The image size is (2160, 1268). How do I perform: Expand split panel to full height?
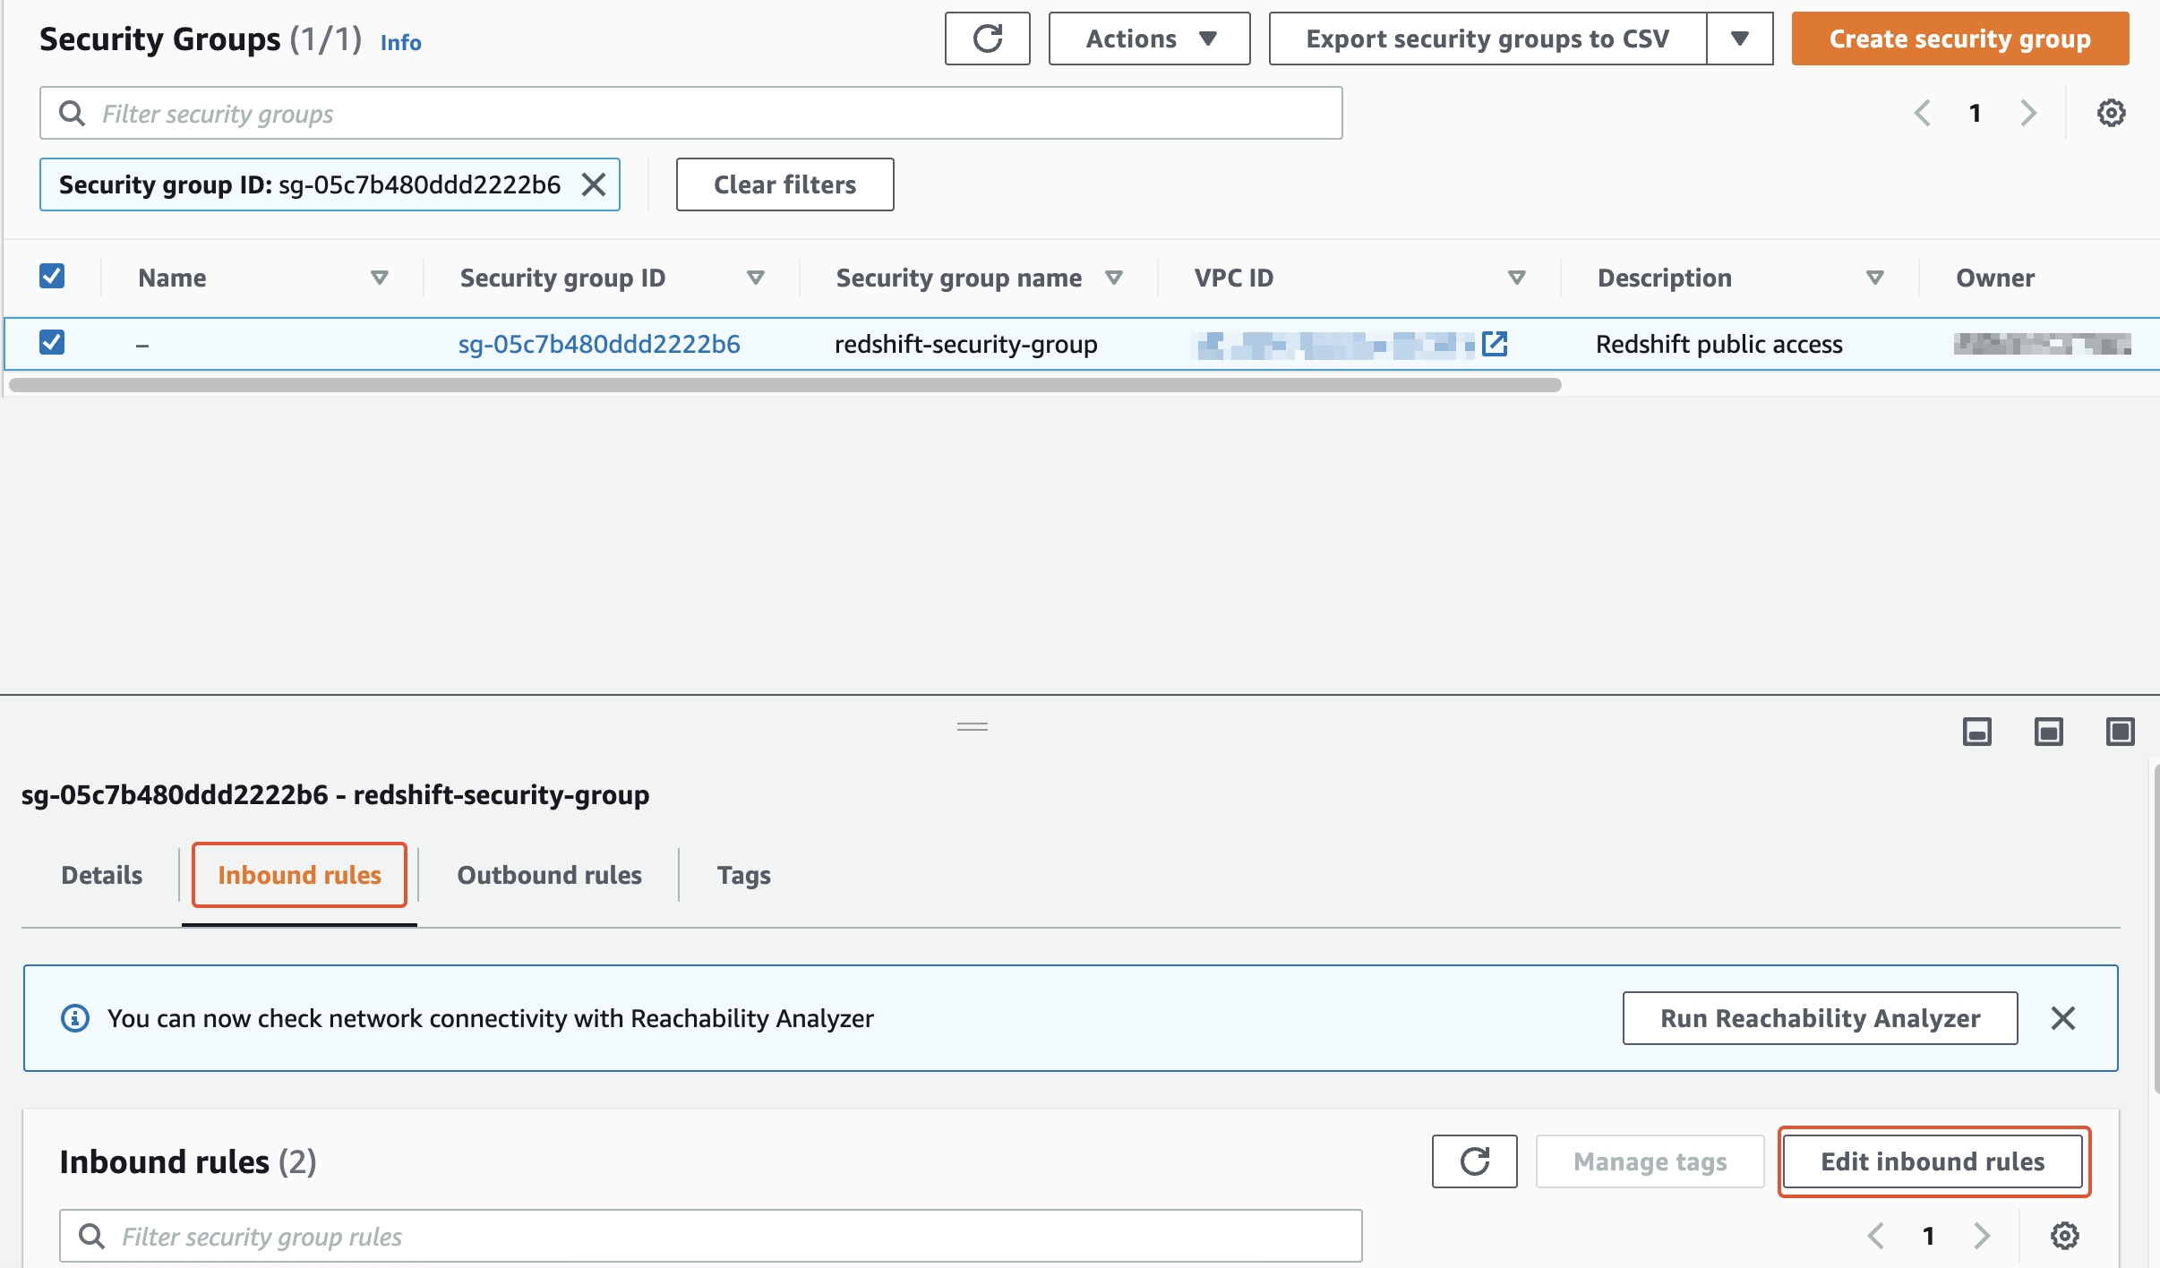click(x=2120, y=732)
